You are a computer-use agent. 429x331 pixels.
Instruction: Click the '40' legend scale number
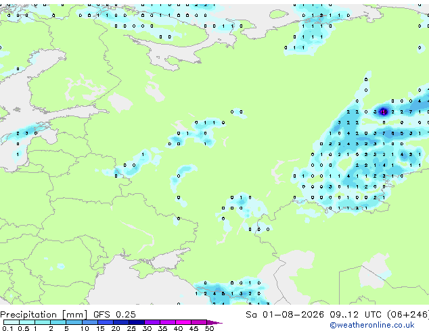point(178,328)
